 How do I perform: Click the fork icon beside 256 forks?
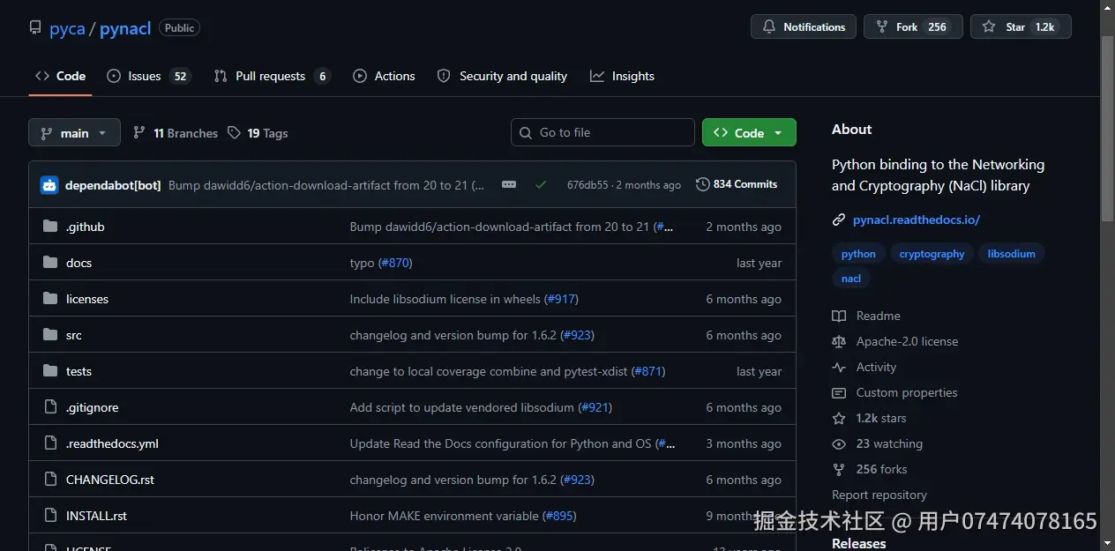[839, 469]
